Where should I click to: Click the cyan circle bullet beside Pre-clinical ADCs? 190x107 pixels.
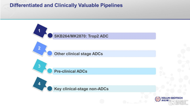tap(50, 71)
